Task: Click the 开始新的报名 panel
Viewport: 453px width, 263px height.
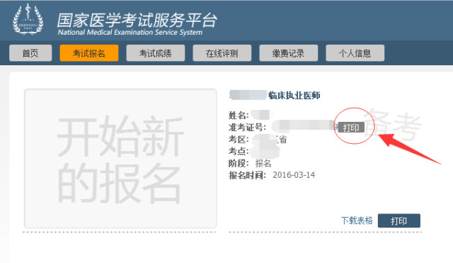Action: (x=120, y=158)
